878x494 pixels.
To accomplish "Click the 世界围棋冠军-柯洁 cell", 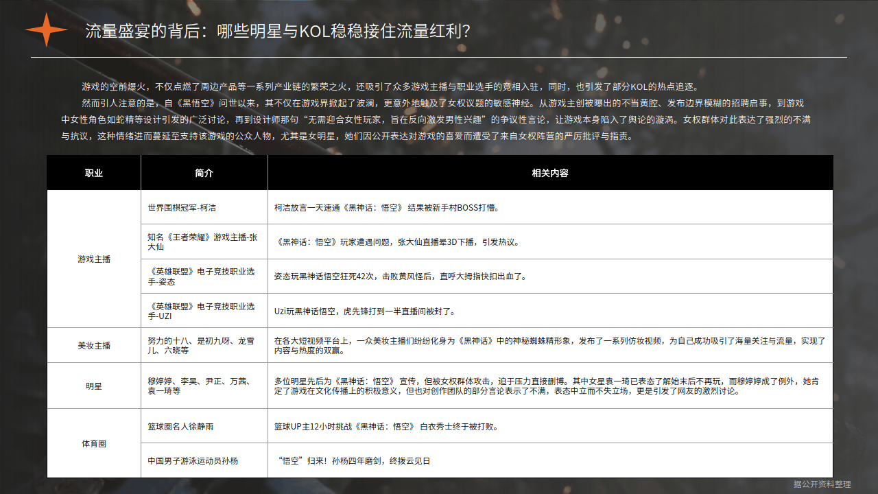I will click(204, 207).
